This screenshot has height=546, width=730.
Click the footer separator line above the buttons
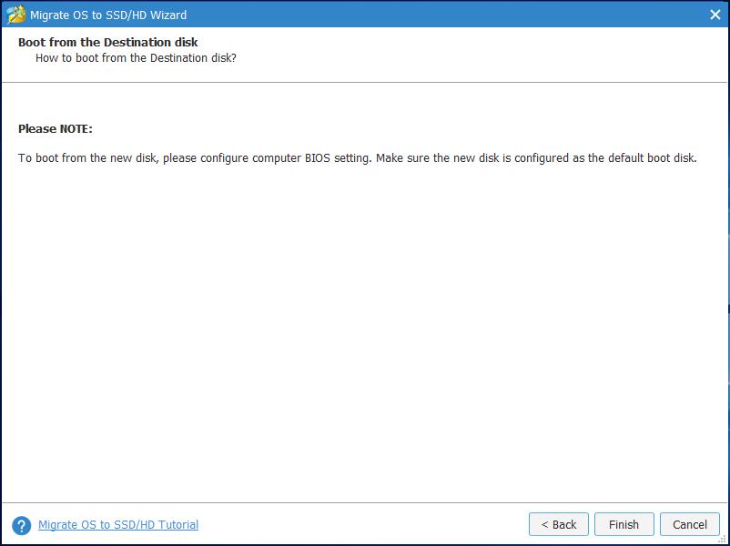tap(364, 502)
